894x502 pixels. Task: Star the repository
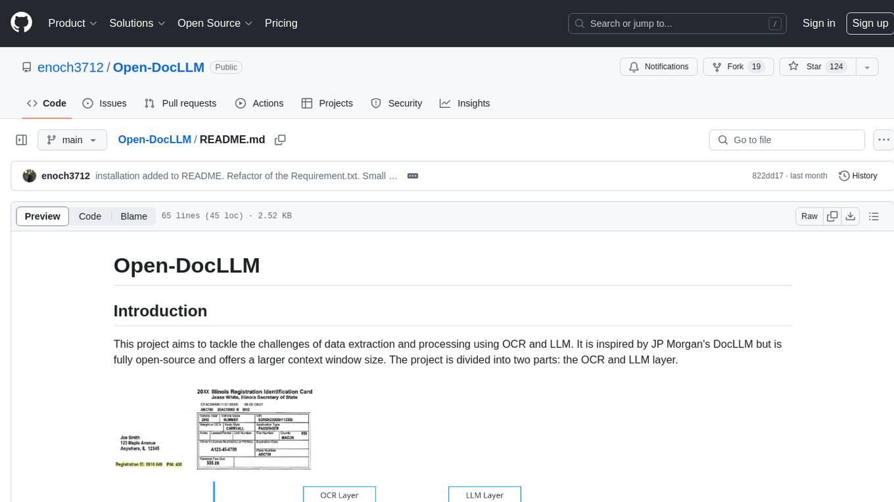(x=818, y=67)
